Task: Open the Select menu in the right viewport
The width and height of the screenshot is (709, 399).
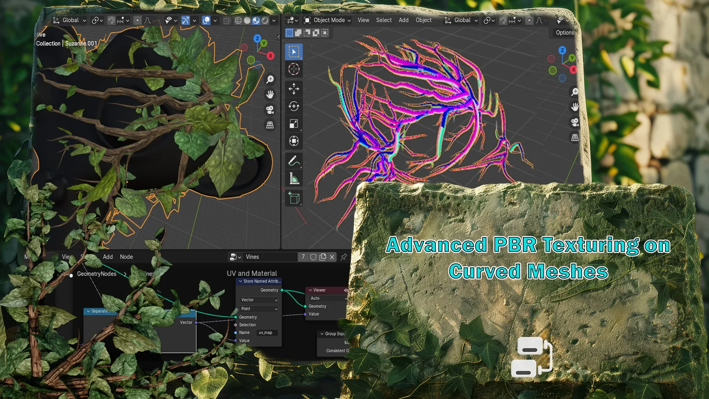Action: 384,20
